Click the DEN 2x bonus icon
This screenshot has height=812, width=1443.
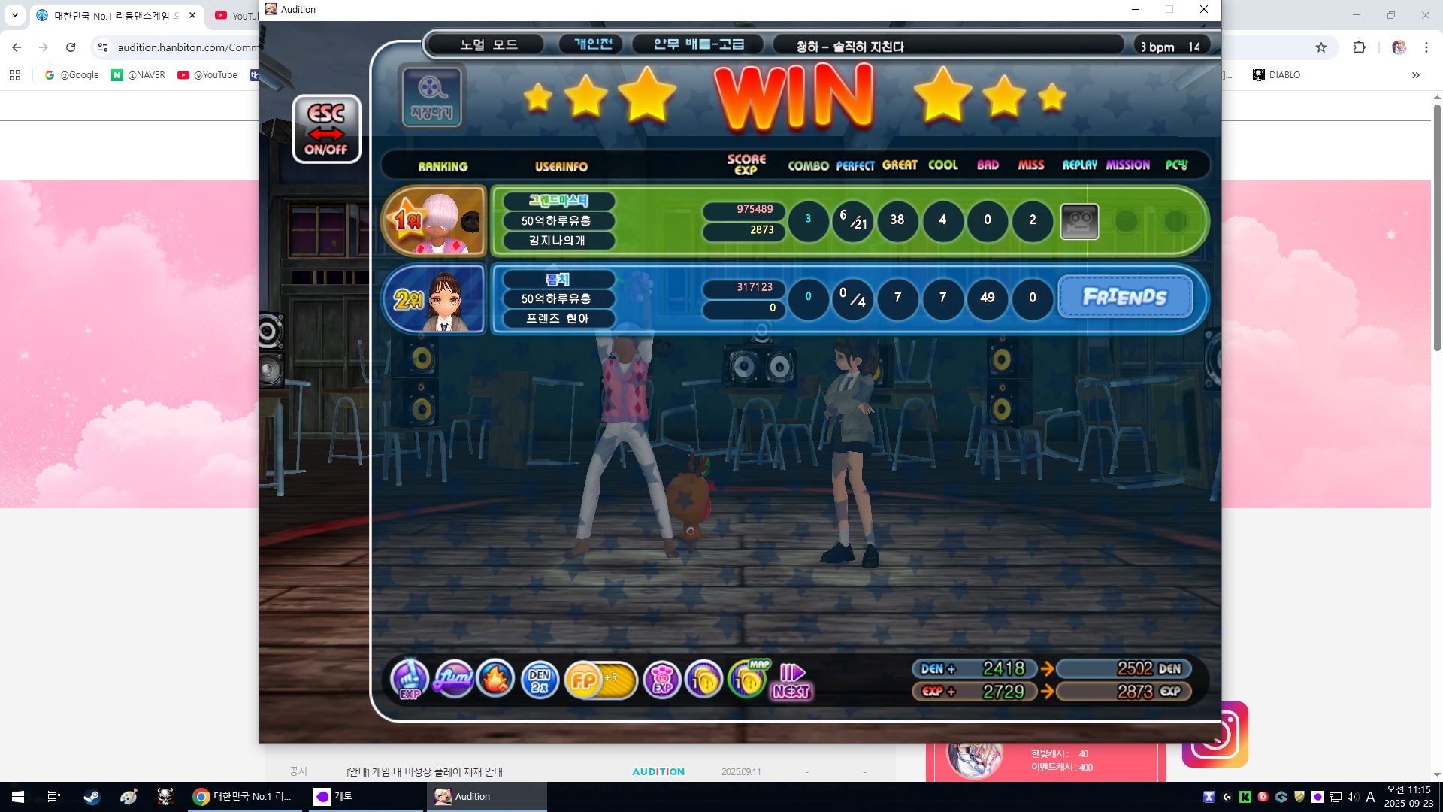pyautogui.click(x=539, y=680)
